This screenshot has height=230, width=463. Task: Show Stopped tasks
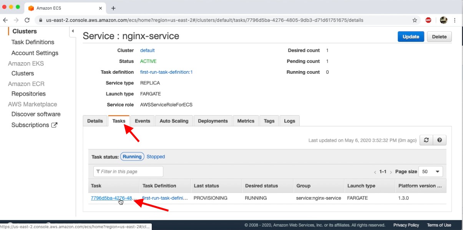click(x=156, y=156)
